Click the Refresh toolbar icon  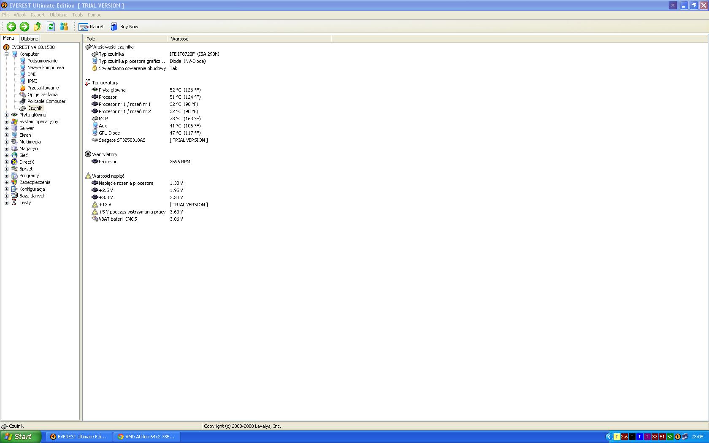tap(51, 27)
